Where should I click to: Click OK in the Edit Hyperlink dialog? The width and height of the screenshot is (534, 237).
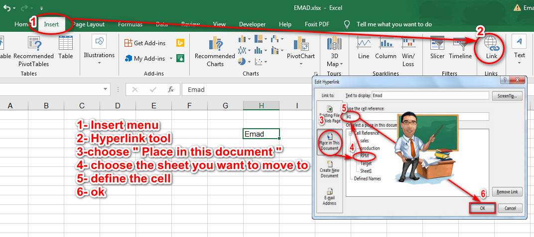482,208
